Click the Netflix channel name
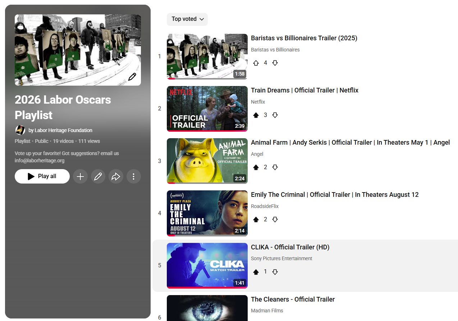This screenshot has width=458, height=321. [258, 102]
